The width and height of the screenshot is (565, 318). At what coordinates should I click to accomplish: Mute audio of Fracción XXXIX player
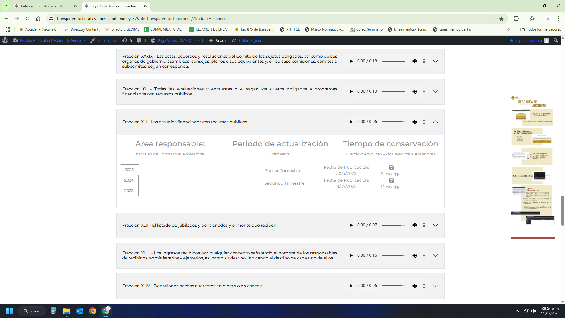(x=414, y=61)
